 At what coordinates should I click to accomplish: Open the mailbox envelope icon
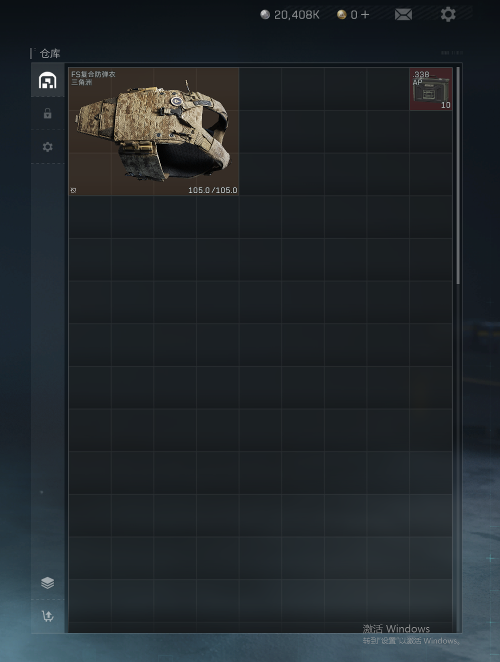click(403, 14)
